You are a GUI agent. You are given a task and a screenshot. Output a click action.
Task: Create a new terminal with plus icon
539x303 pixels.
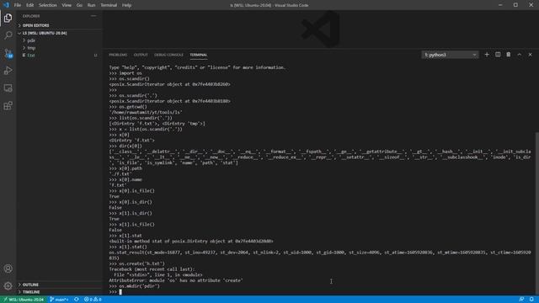487,55
